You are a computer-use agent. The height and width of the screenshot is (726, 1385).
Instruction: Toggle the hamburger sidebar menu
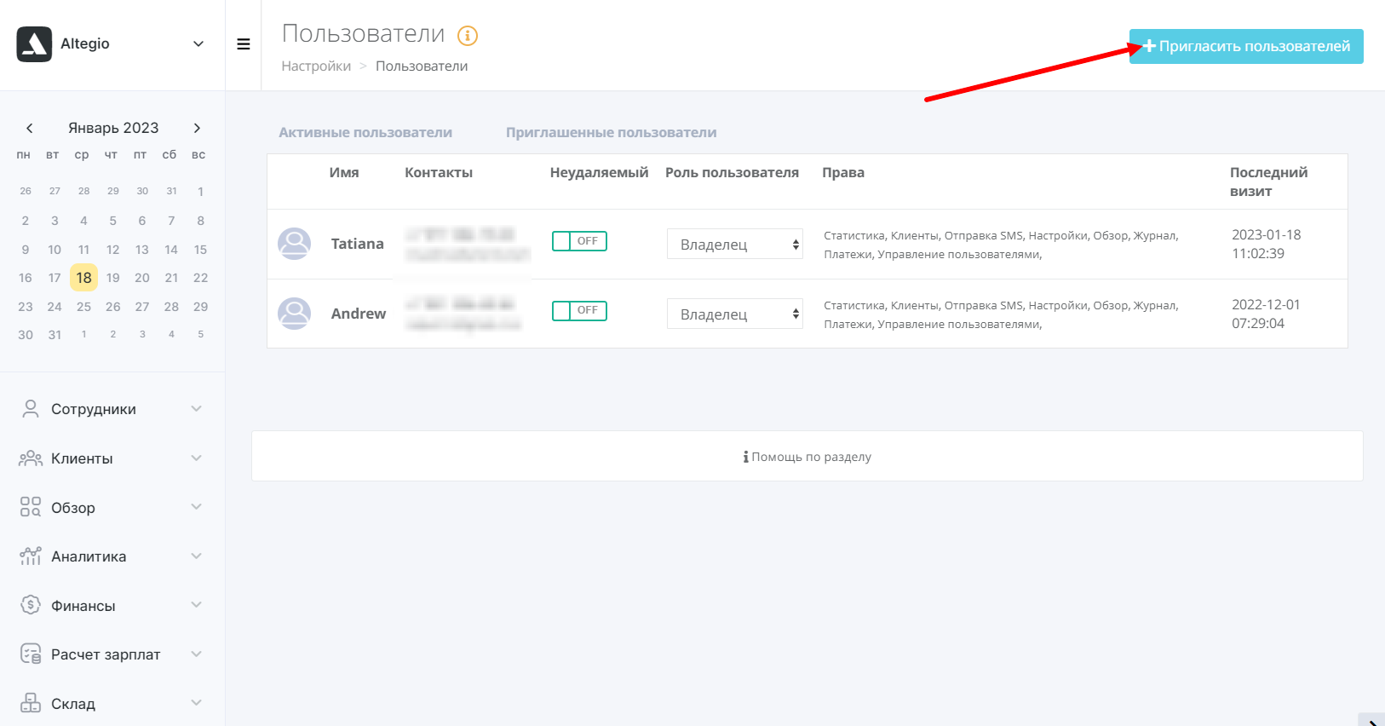[x=244, y=44]
